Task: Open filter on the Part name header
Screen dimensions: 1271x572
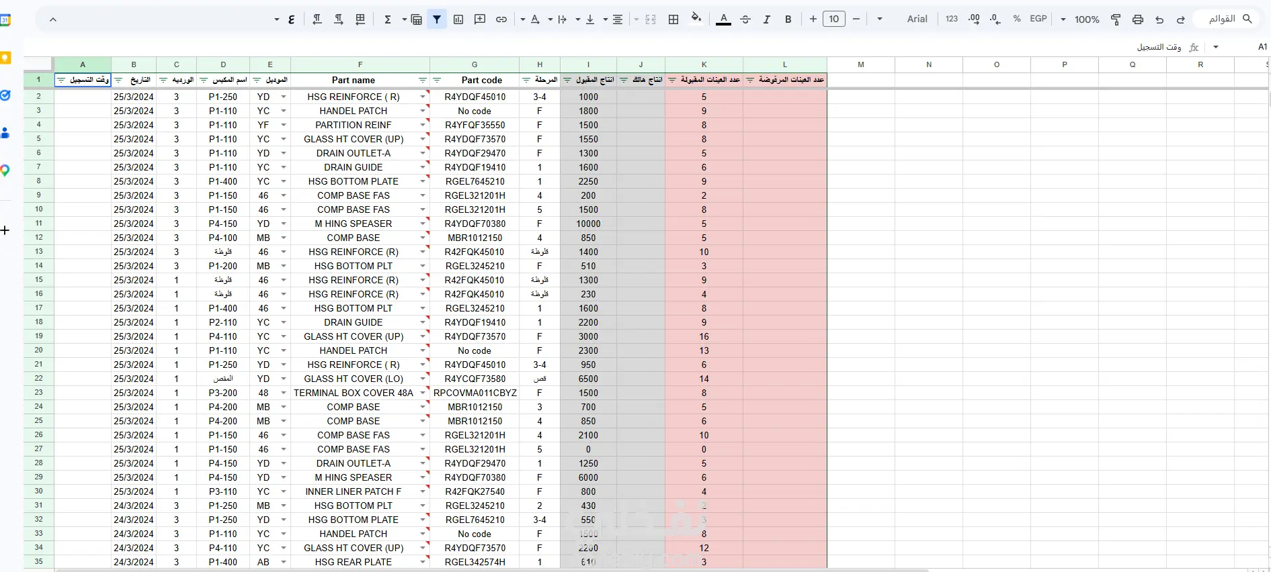Action: pos(422,80)
